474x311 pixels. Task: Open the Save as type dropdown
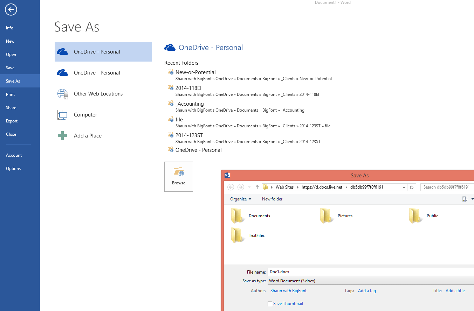[371, 281]
